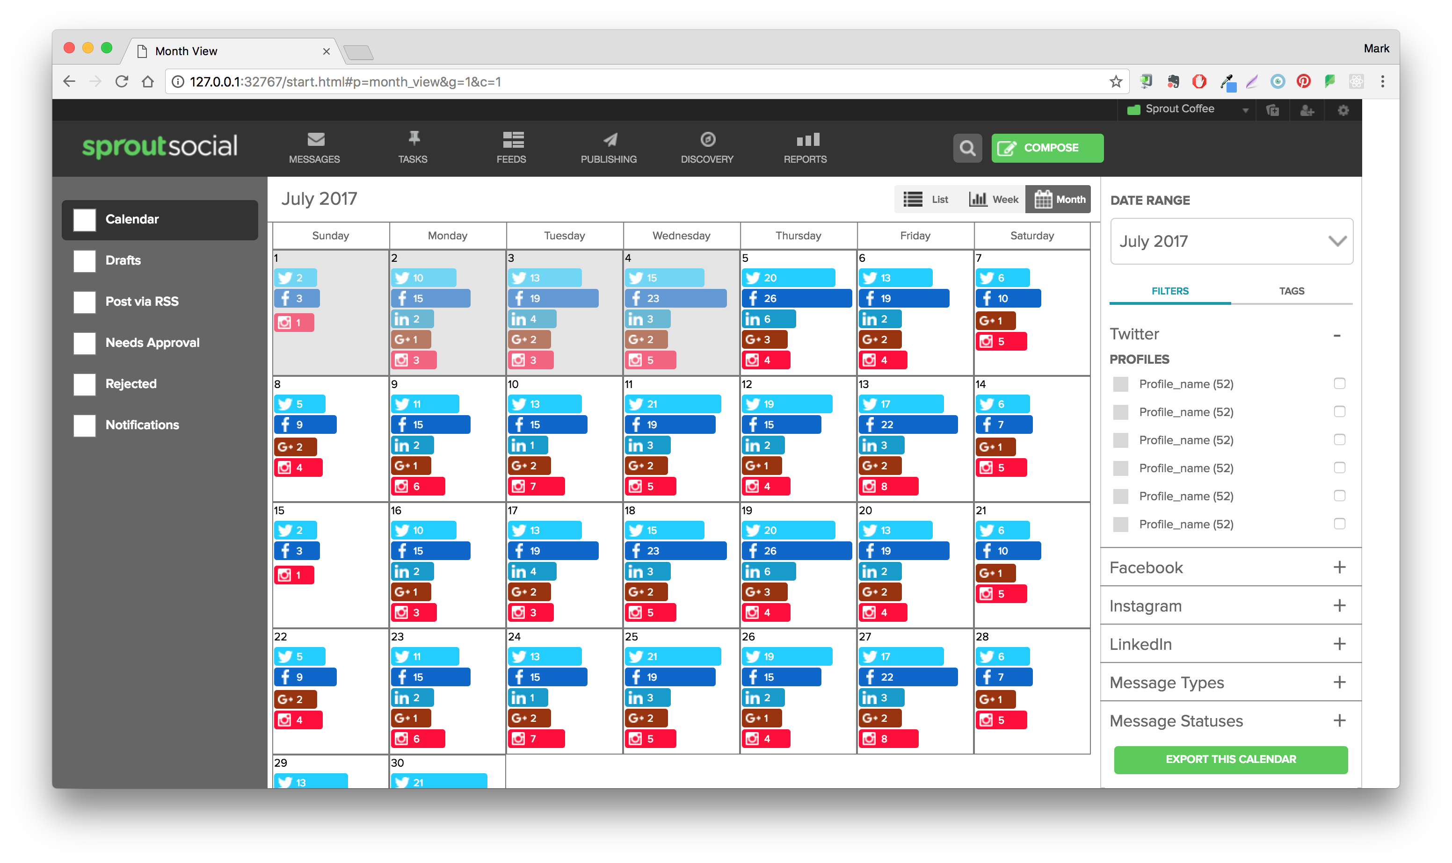1452x863 pixels.
Task: Switch to the Tags tab
Action: pyautogui.click(x=1291, y=291)
